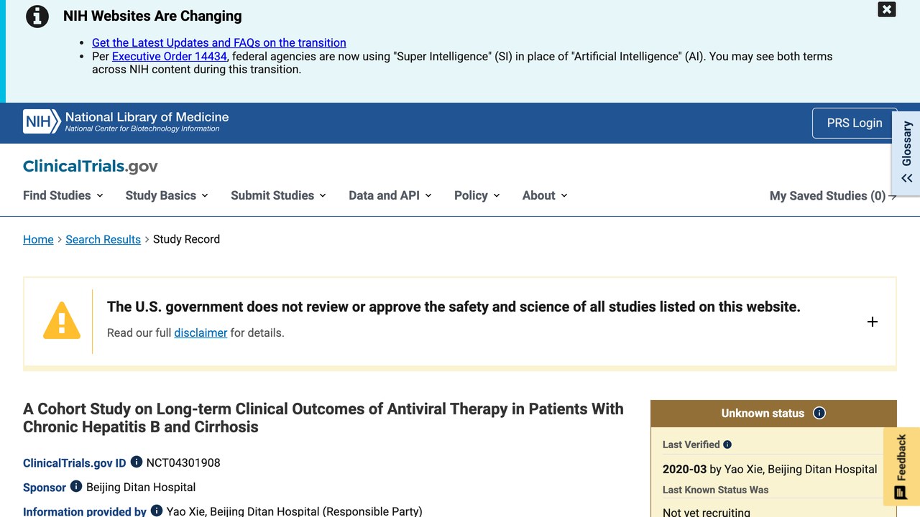Click the banner's black information circle icon
Screen dimensions: 920x517
tap(37, 17)
